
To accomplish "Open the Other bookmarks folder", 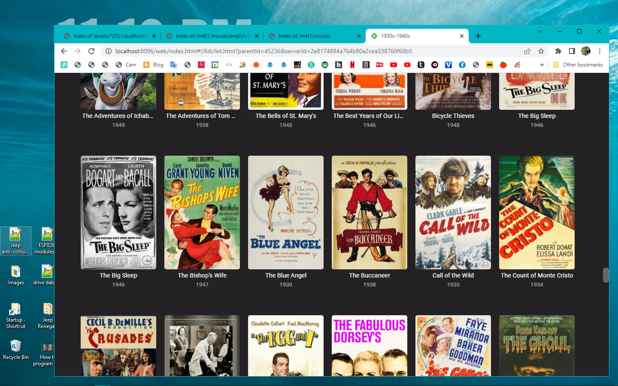I will 578,65.
